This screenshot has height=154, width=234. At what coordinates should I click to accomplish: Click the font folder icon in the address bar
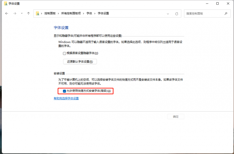[x=38, y=14]
